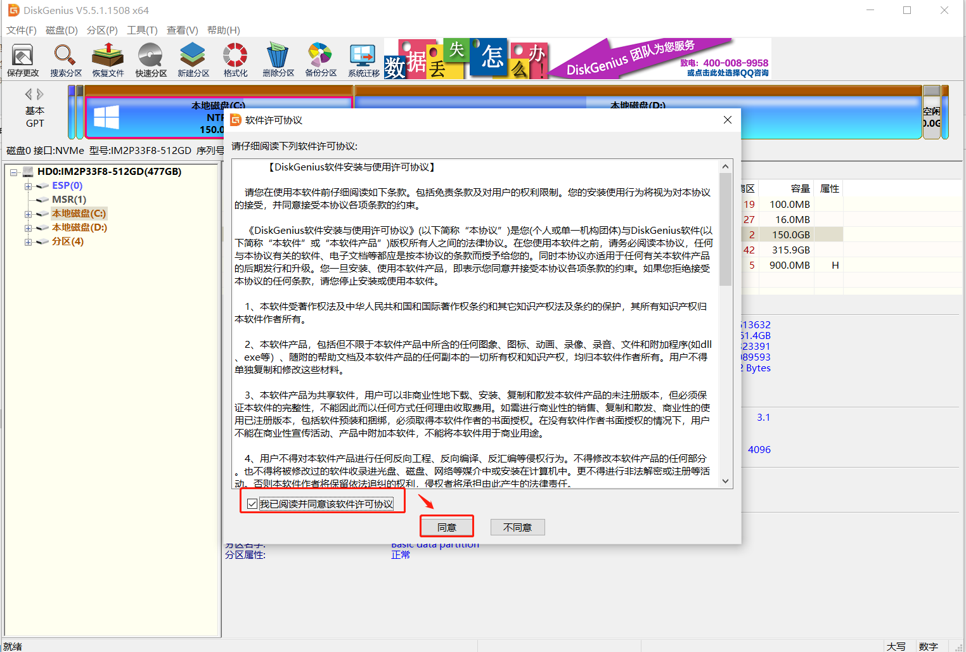This screenshot has height=652, width=966.
Task: Click the MSR(1) partition icon in tree
Action: coord(42,200)
